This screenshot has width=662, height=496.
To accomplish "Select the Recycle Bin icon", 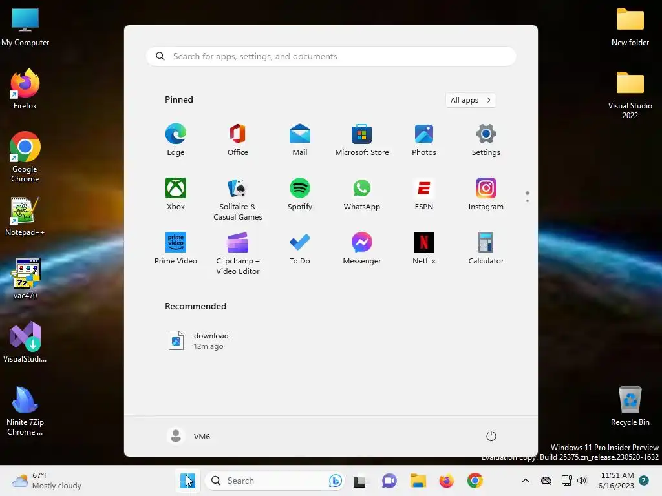I will (x=630, y=406).
